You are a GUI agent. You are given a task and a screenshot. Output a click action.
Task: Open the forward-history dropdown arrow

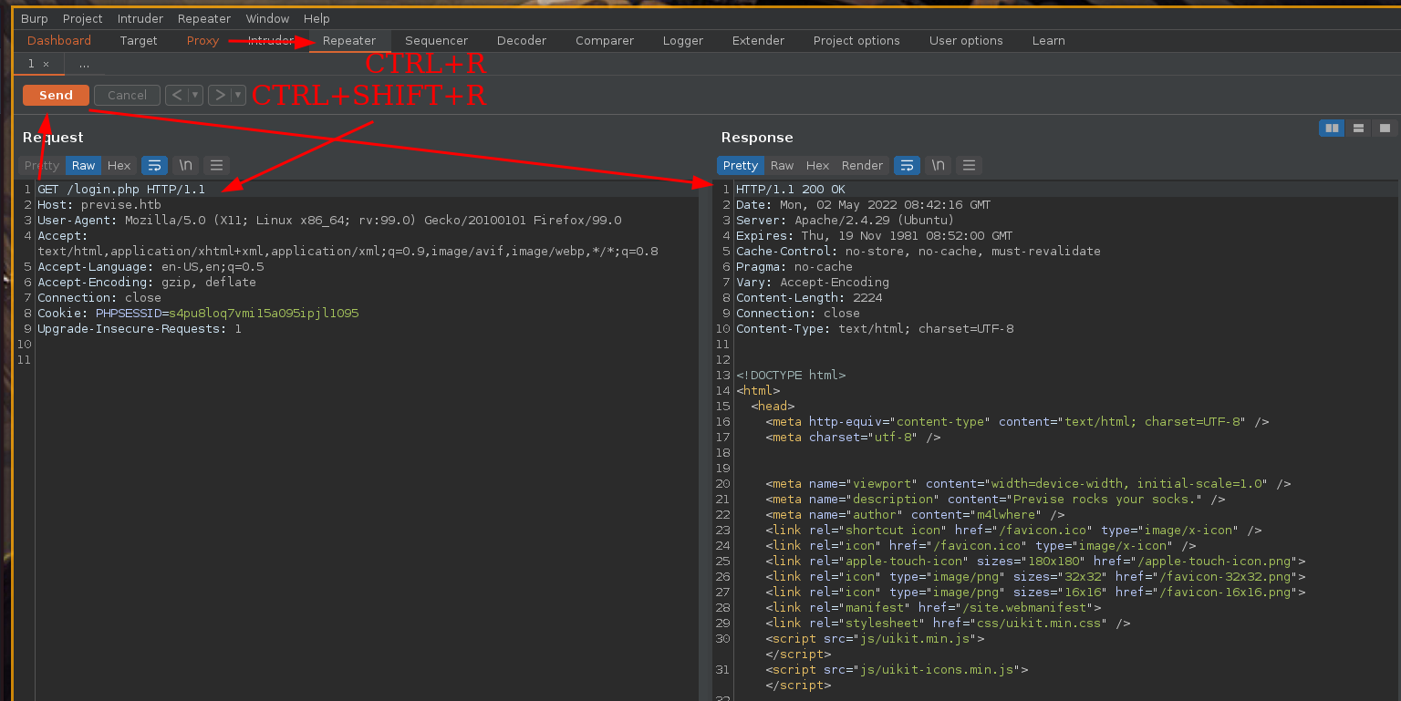pyautogui.click(x=238, y=95)
